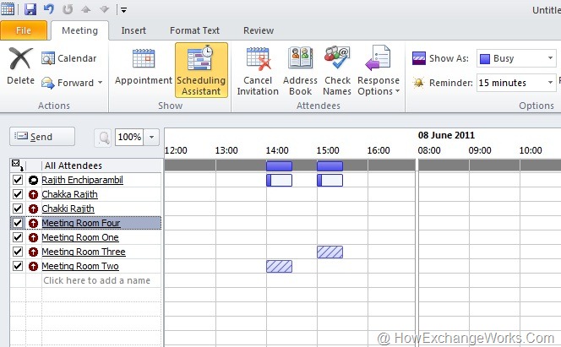The width and height of the screenshot is (561, 347).
Task: Open the Customize Quick Access Toolbar dropdown
Action: coord(124,10)
